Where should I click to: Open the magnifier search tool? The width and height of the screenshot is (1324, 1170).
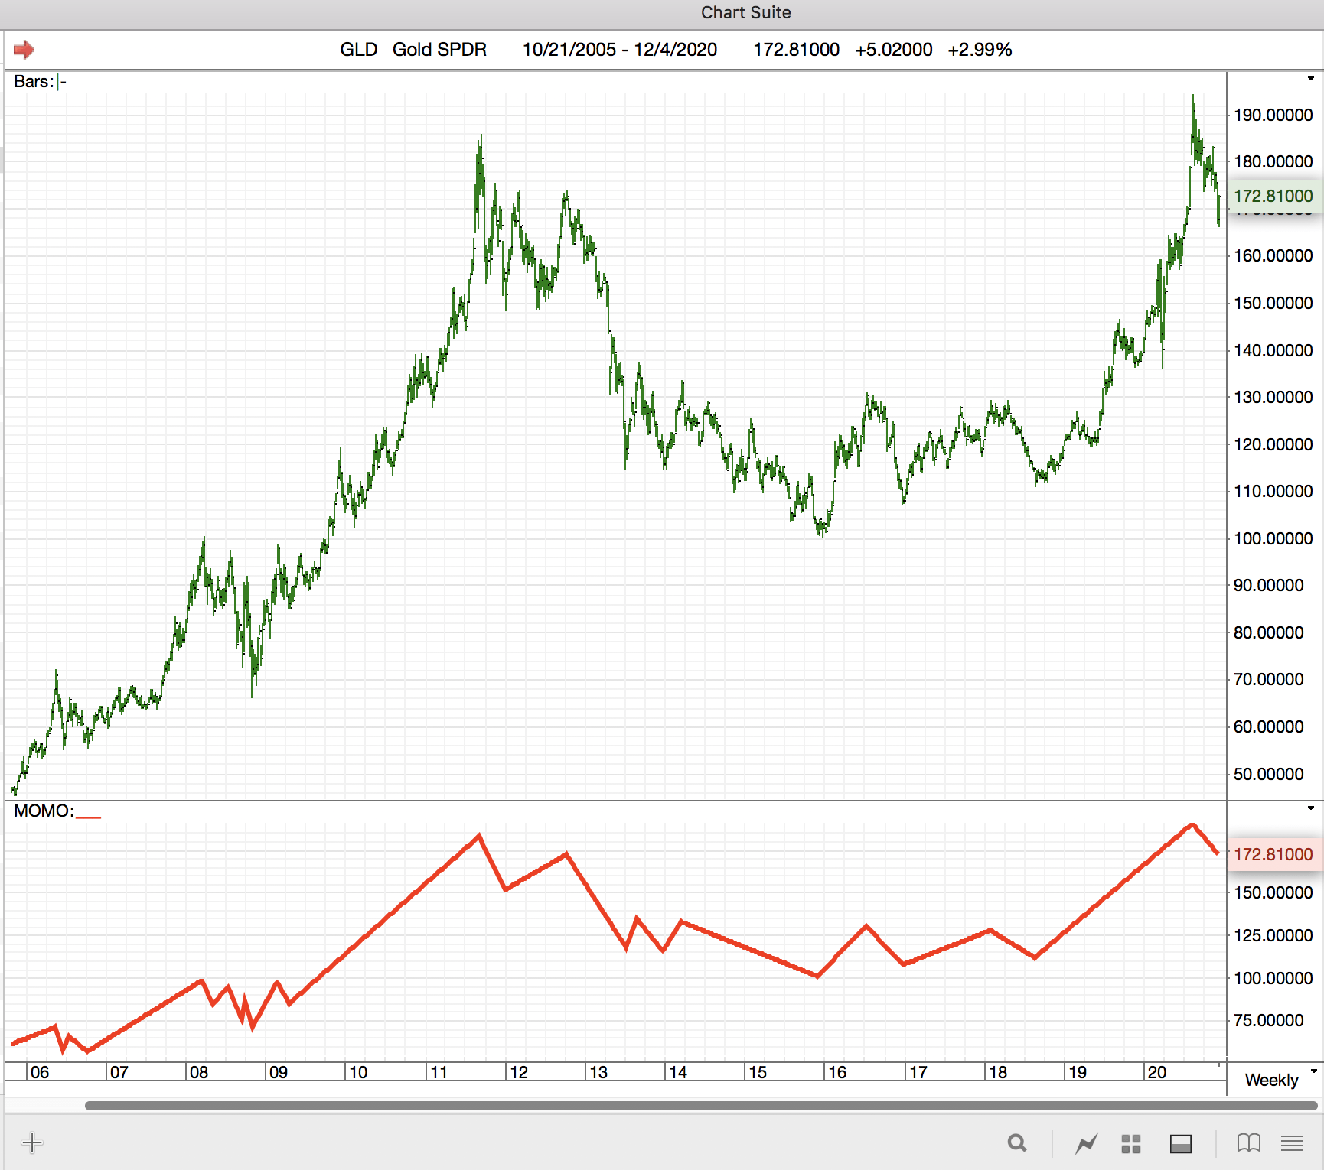(x=1017, y=1143)
